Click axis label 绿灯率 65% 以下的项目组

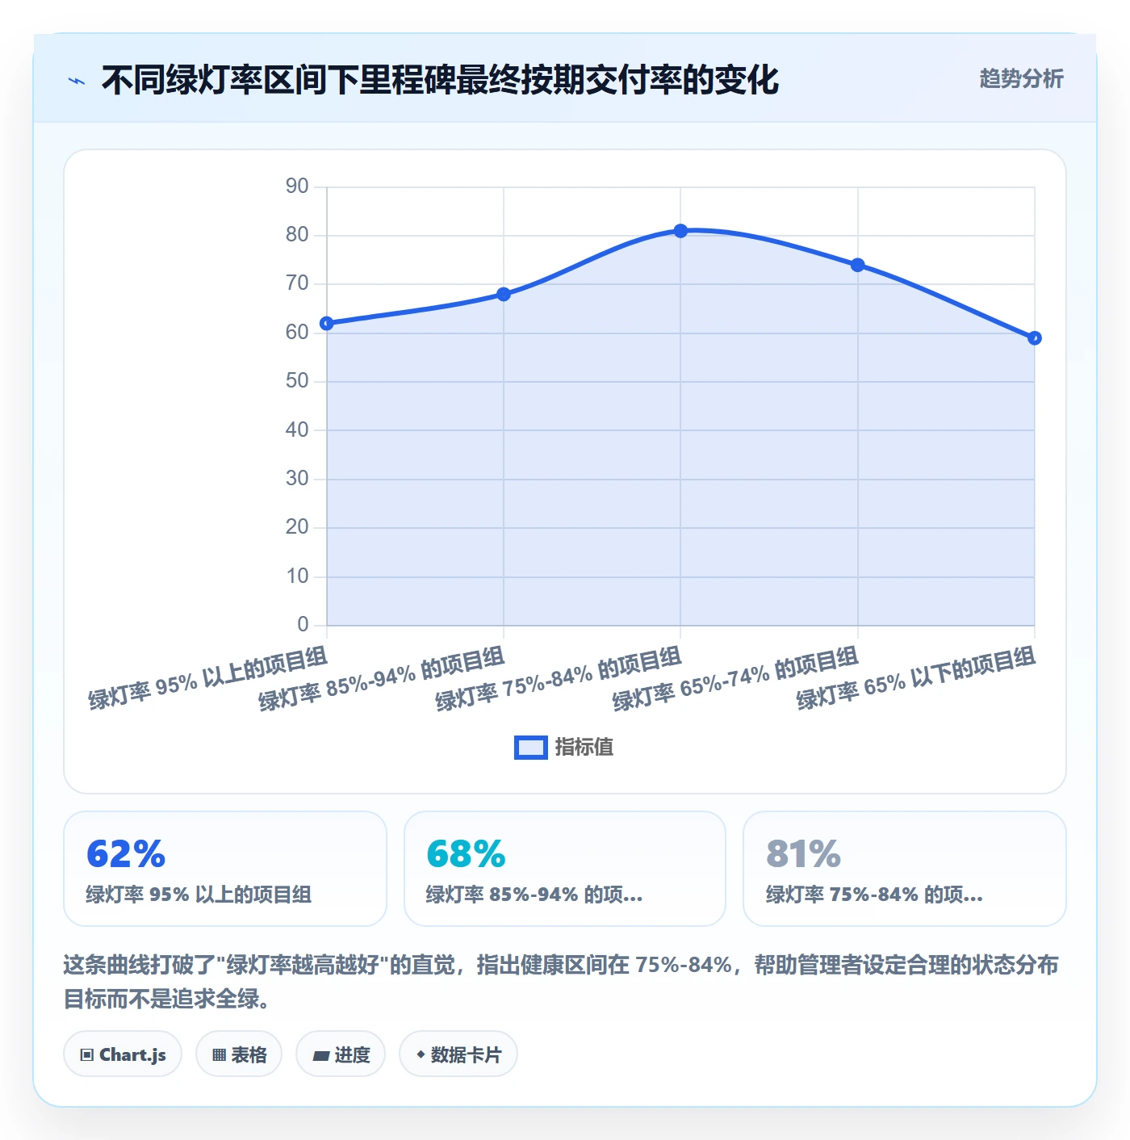915,678
